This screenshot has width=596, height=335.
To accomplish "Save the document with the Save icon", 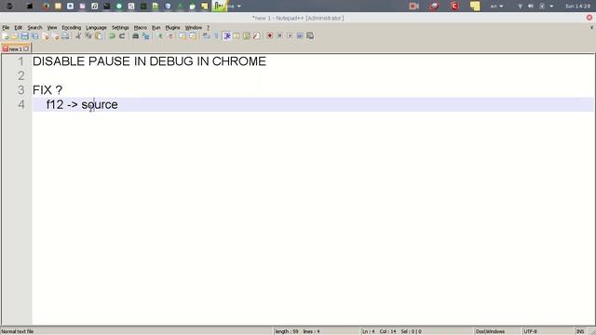I will (x=25, y=36).
